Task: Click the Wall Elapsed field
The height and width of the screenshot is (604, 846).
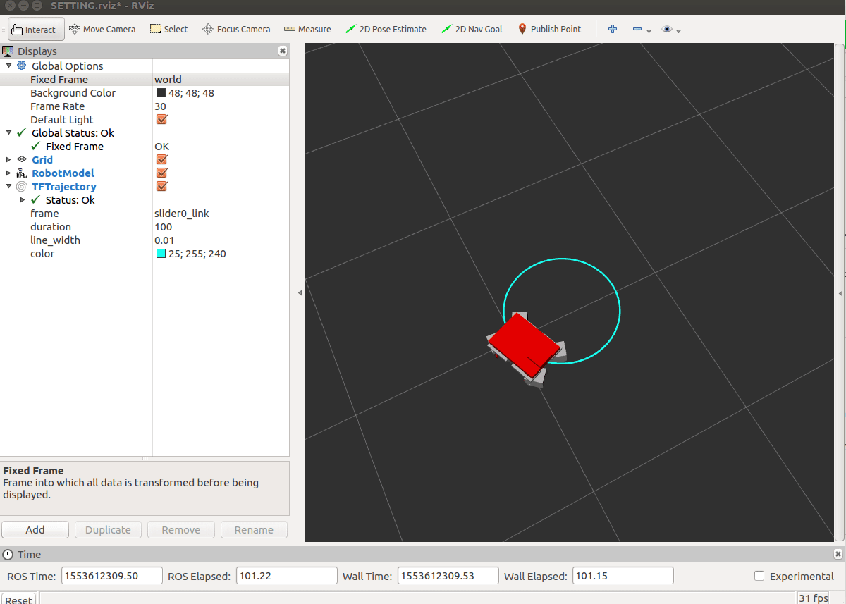Action: pos(623,576)
